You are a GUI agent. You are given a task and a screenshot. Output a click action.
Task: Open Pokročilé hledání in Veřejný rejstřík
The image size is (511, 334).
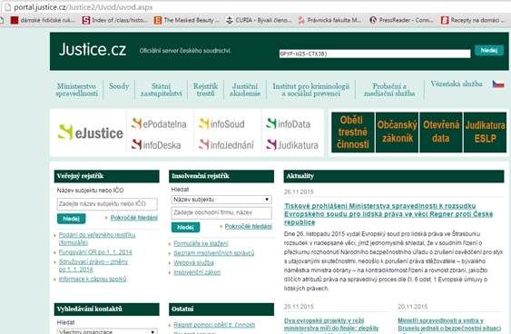tap(134, 218)
